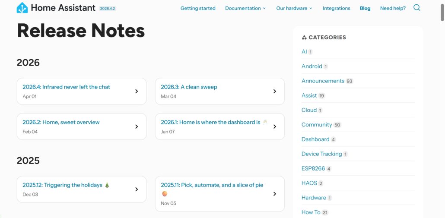Click the 19 count badge beside Assist
This screenshot has width=445, height=218.
(x=321, y=96)
